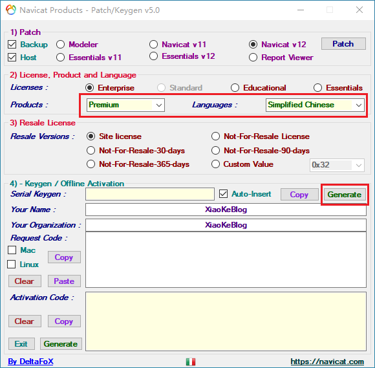The image size is (375, 368).
Task: Check the Linux request code option
Action: click(x=12, y=265)
